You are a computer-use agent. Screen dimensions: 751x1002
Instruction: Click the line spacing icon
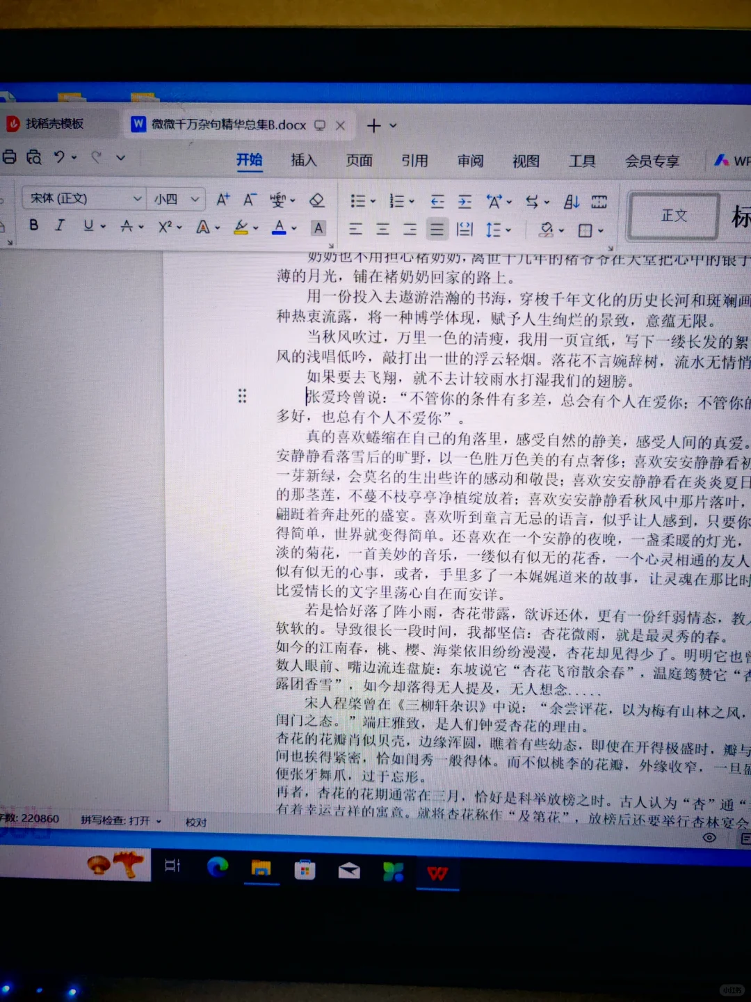(x=493, y=230)
